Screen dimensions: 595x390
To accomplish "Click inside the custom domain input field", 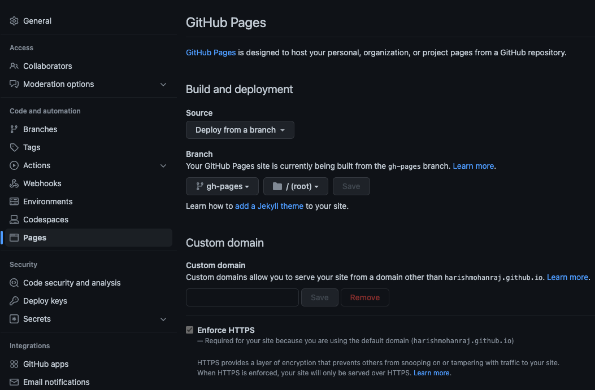I will pyautogui.click(x=242, y=297).
